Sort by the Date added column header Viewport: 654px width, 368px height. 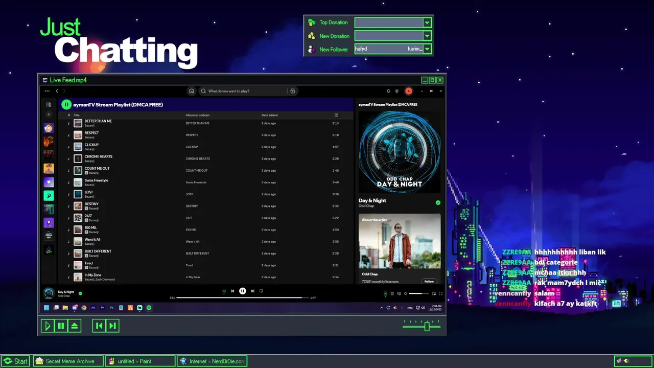(x=270, y=115)
